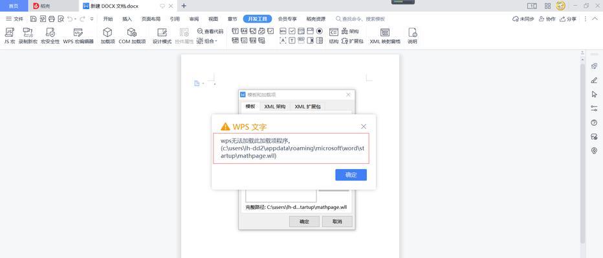Click the vertical document scrollbar
The height and width of the screenshot is (258, 603).
click(582, 154)
